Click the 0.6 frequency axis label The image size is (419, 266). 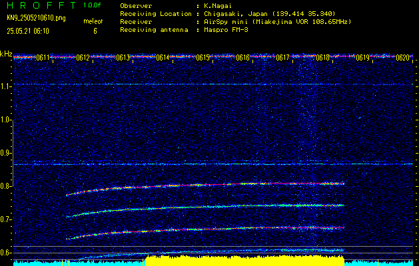click(6, 253)
